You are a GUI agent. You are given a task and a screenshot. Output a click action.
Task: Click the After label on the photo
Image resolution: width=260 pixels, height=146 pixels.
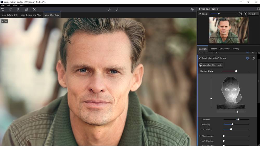(x=5, y=21)
